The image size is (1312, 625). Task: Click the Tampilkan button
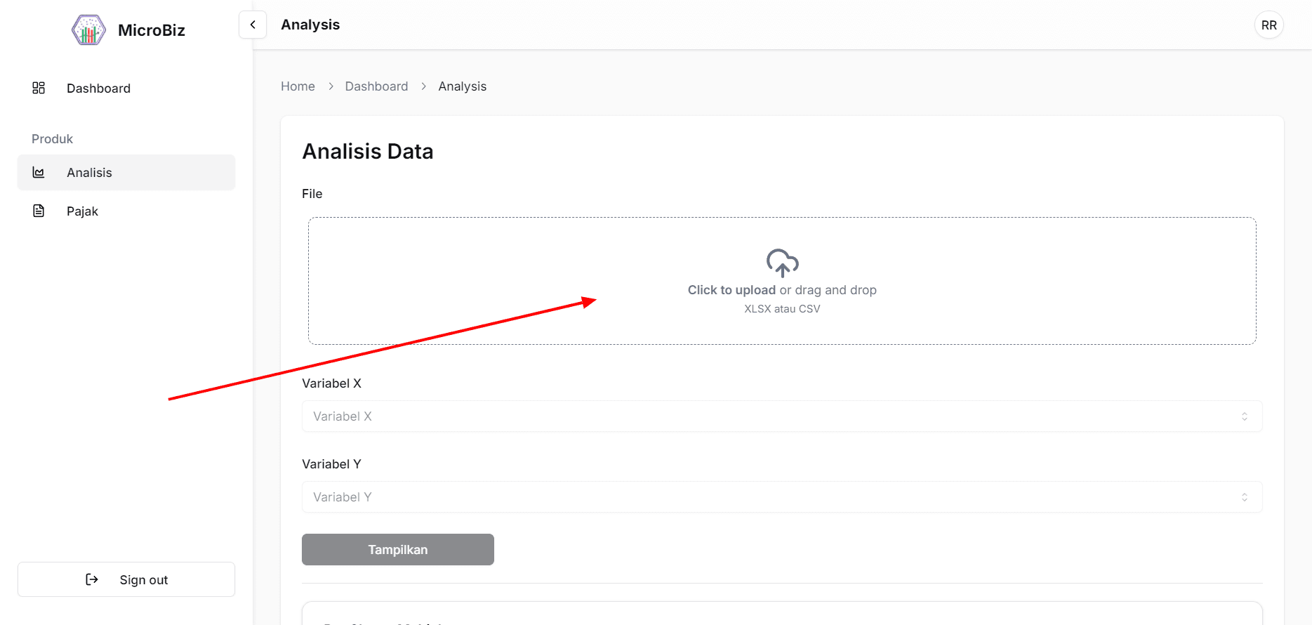(398, 549)
